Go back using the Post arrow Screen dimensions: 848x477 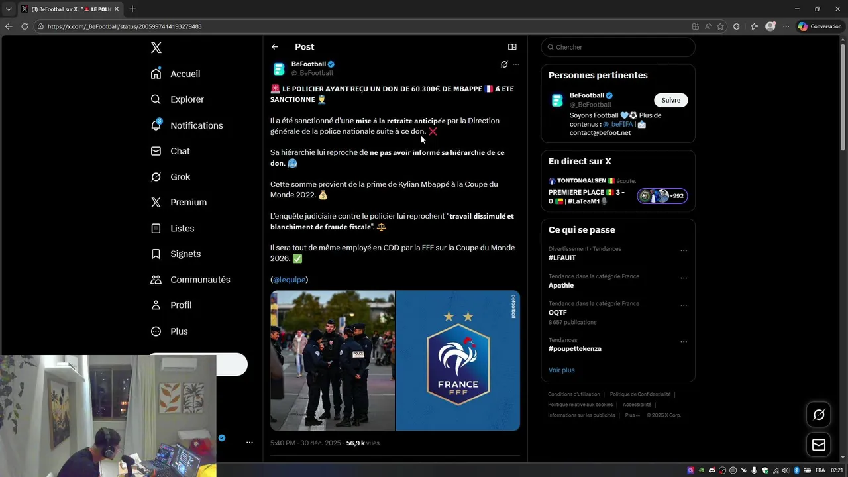coord(275,47)
